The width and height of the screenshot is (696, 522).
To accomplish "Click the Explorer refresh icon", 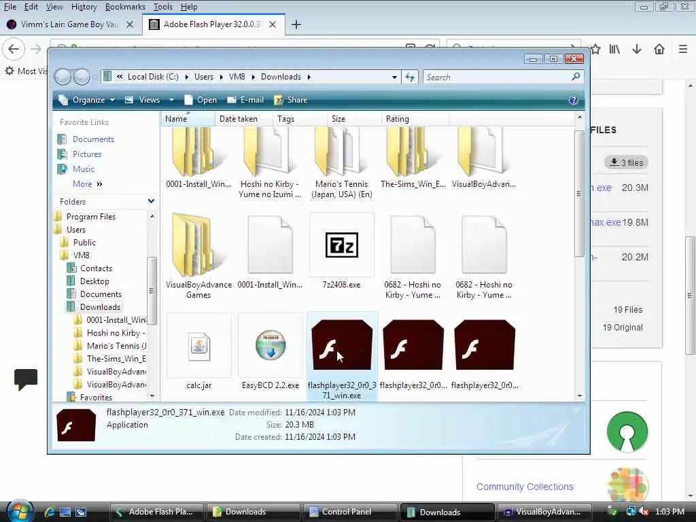I will (410, 77).
